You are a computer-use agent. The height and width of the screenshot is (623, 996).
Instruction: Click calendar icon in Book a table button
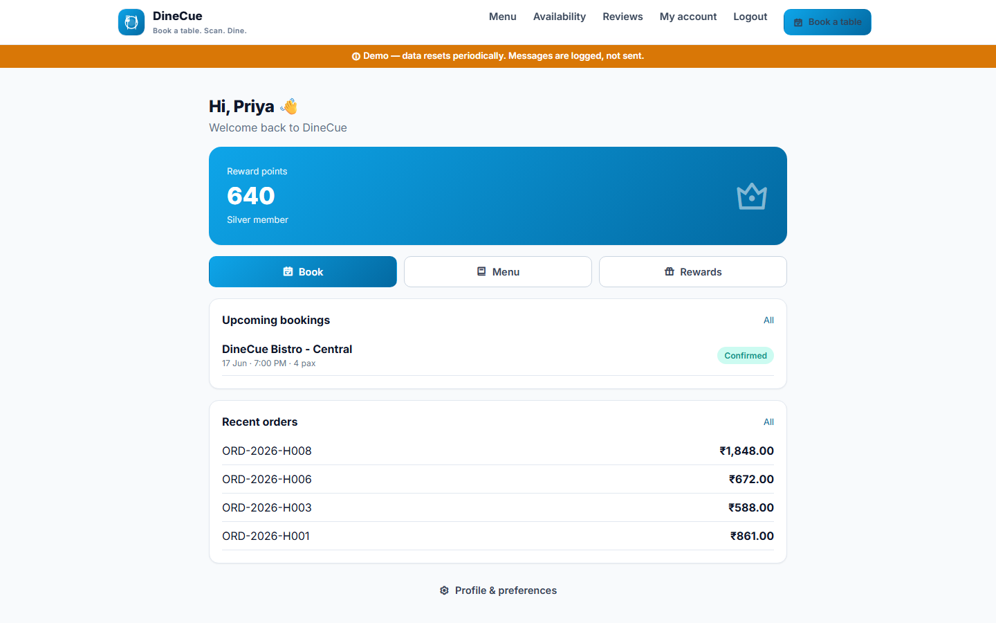[798, 22]
